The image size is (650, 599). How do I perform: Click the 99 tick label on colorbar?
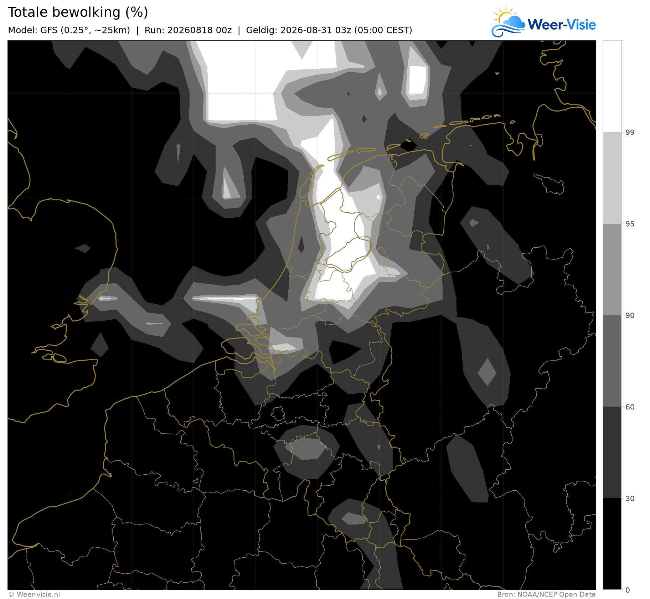tap(630, 133)
